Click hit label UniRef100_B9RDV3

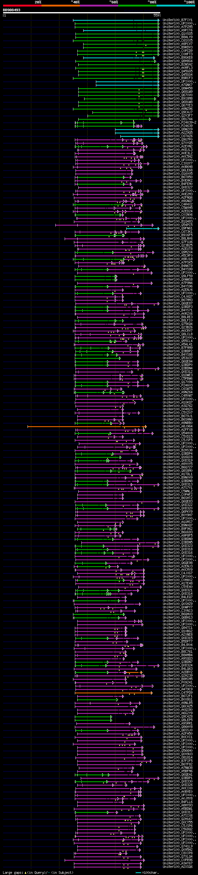177,47
